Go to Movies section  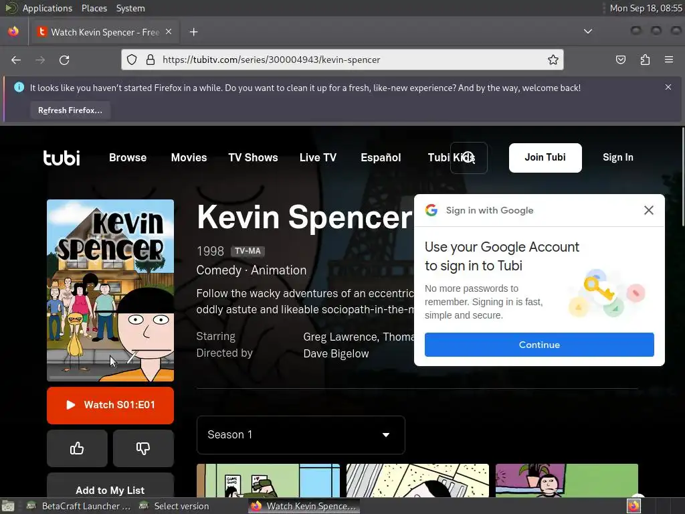[189, 157]
